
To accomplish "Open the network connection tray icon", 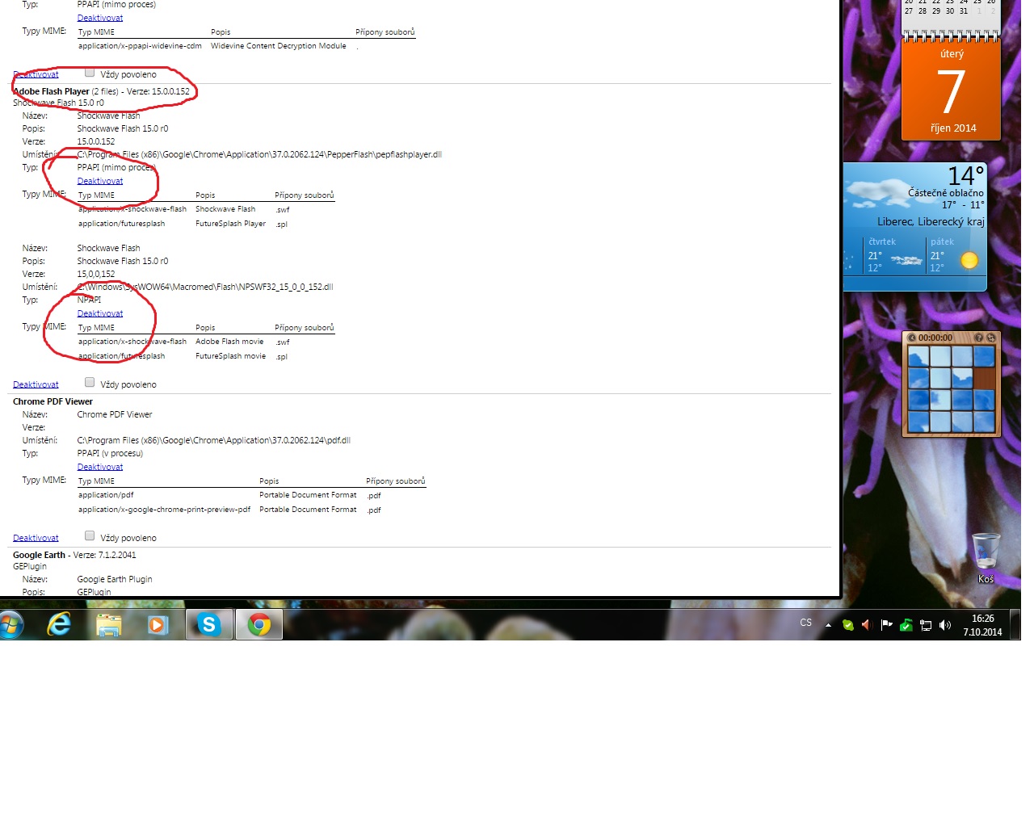I will click(926, 625).
